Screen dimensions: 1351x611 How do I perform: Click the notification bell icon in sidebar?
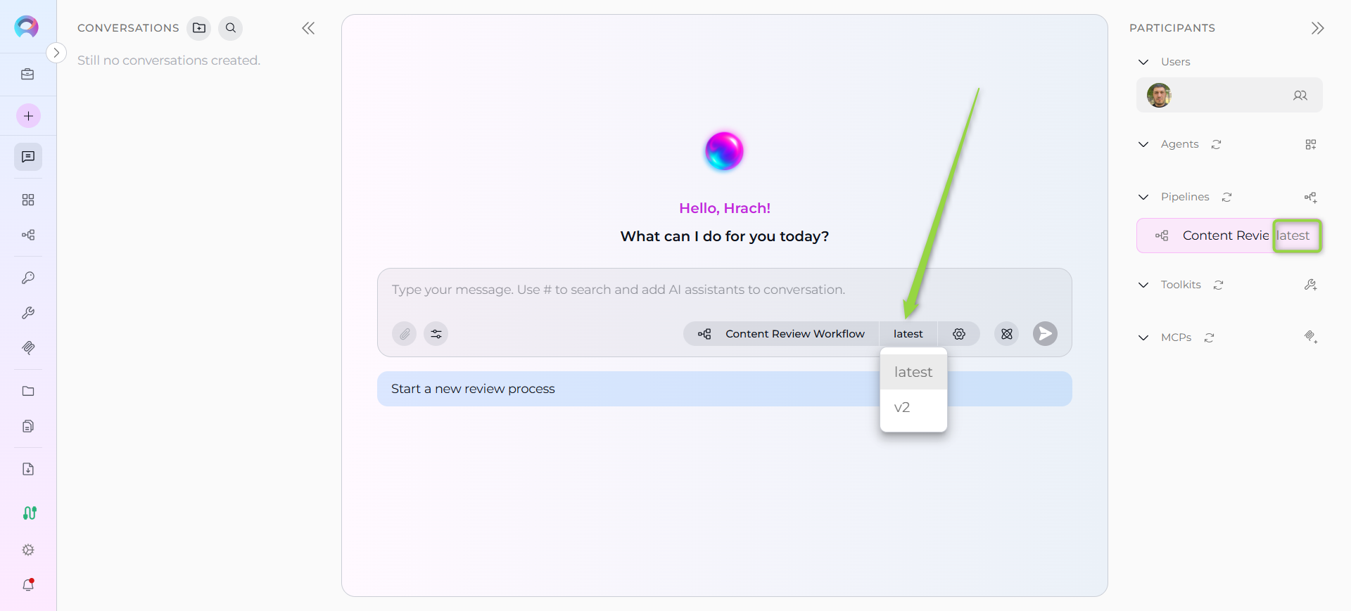[x=28, y=585]
